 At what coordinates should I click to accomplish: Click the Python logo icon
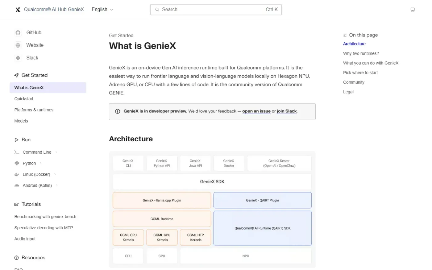(x=17, y=163)
